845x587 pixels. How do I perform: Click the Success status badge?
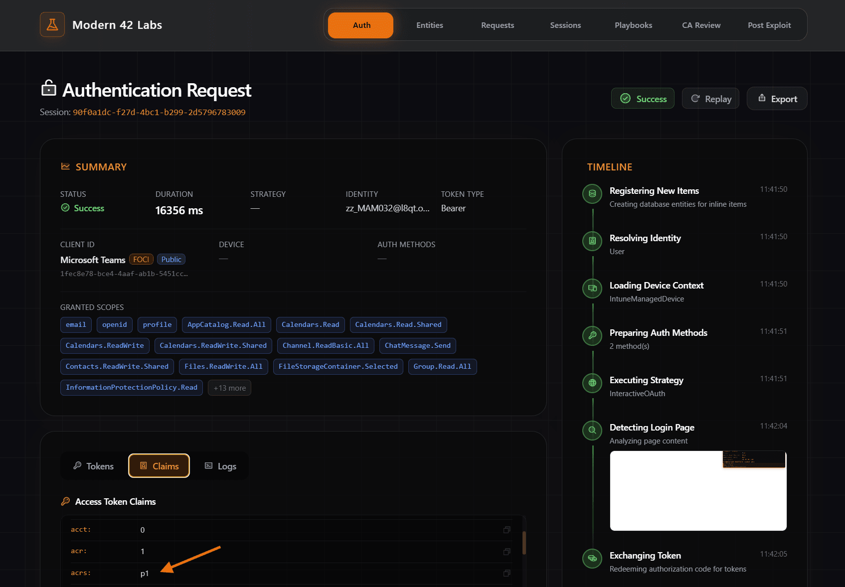643,99
